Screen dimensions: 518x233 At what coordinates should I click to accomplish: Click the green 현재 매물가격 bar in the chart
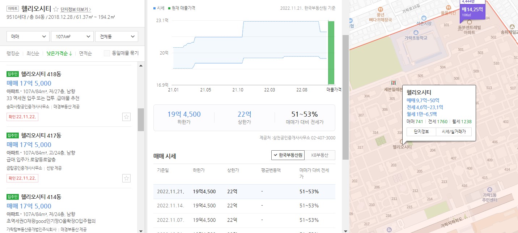coord(331,53)
